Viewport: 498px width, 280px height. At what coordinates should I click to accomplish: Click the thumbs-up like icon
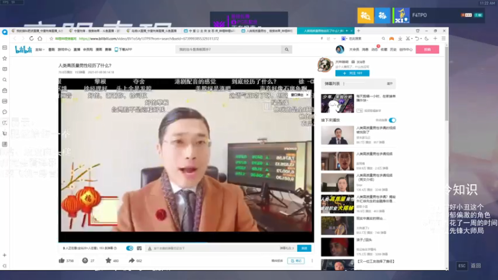(62, 261)
